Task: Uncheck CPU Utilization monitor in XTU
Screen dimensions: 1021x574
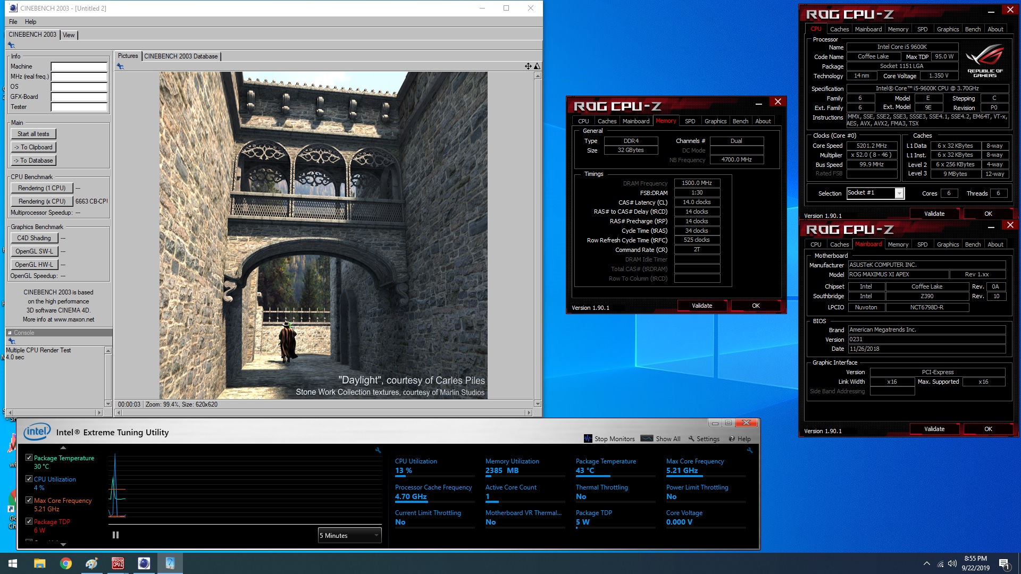Action: click(x=29, y=479)
